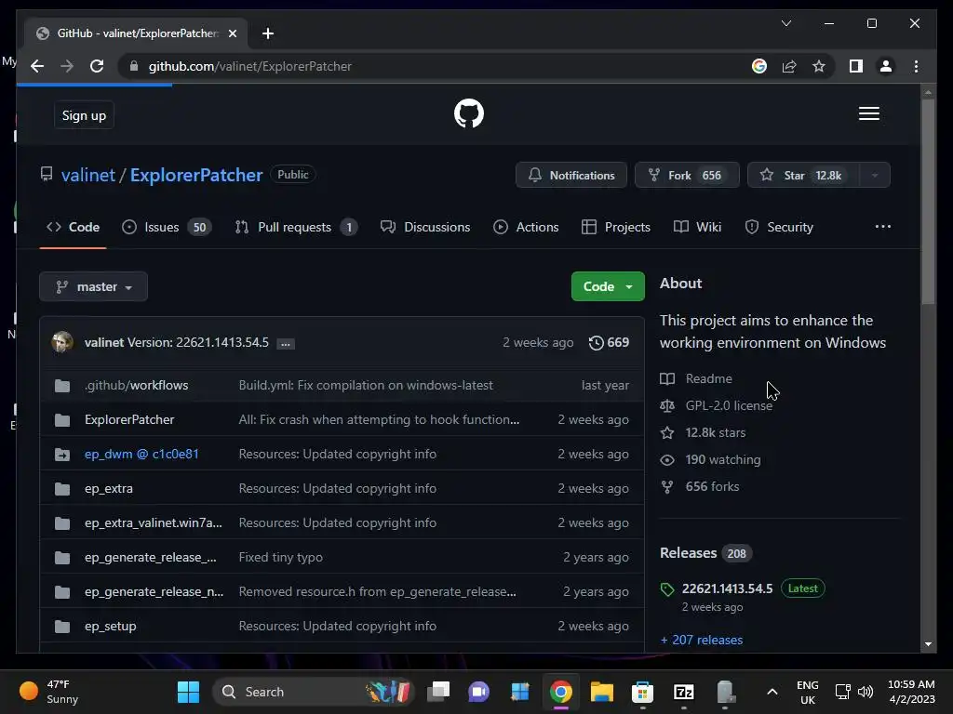Open Microsoft Store from taskbar
The width and height of the screenshot is (953, 714).
642,692
